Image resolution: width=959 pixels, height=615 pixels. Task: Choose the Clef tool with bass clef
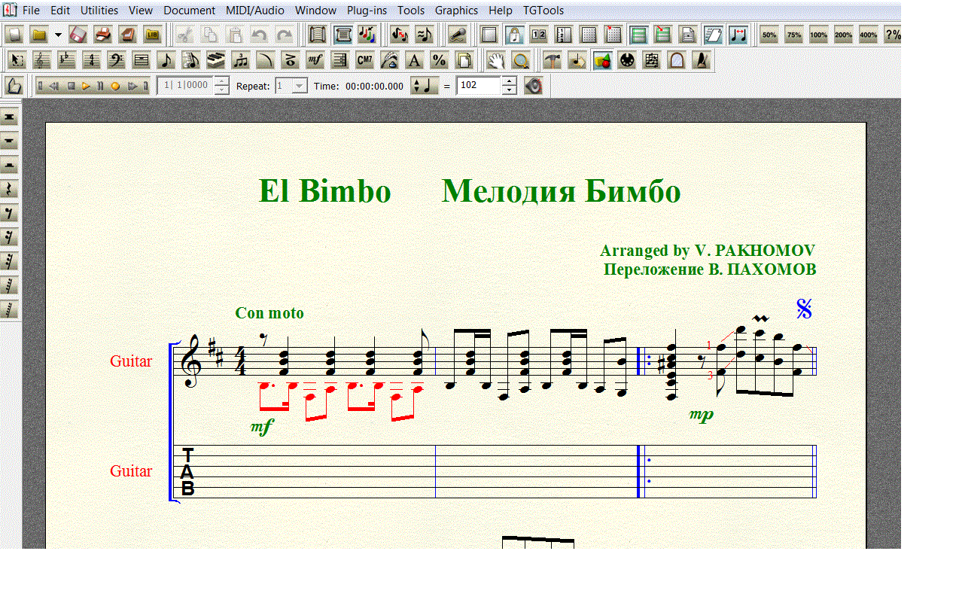tap(116, 61)
